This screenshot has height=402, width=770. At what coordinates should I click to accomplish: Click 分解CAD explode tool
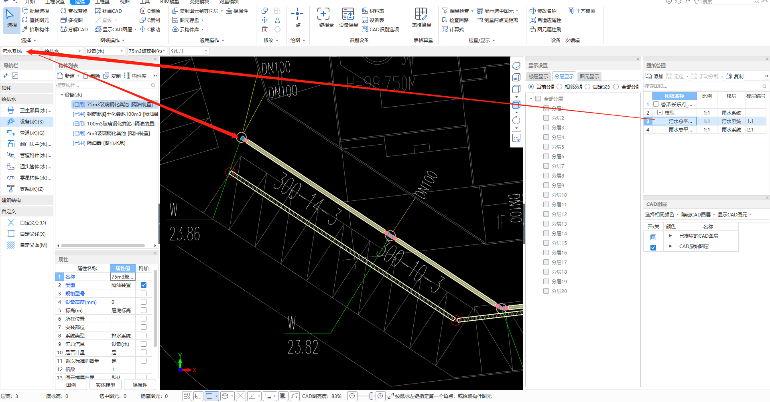click(x=74, y=29)
